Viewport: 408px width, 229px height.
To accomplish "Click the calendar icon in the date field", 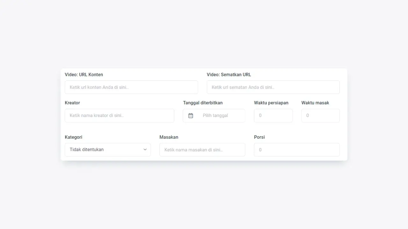I will point(191,116).
